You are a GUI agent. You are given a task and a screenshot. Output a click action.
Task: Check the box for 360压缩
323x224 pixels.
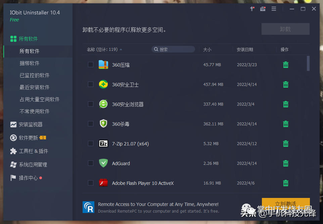pyautogui.click(x=91, y=65)
